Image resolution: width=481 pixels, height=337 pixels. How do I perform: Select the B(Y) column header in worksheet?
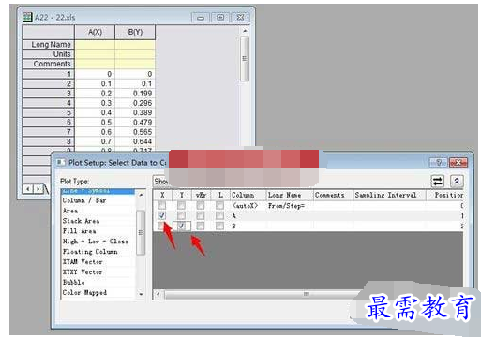pyautogui.click(x=135, y=32)
